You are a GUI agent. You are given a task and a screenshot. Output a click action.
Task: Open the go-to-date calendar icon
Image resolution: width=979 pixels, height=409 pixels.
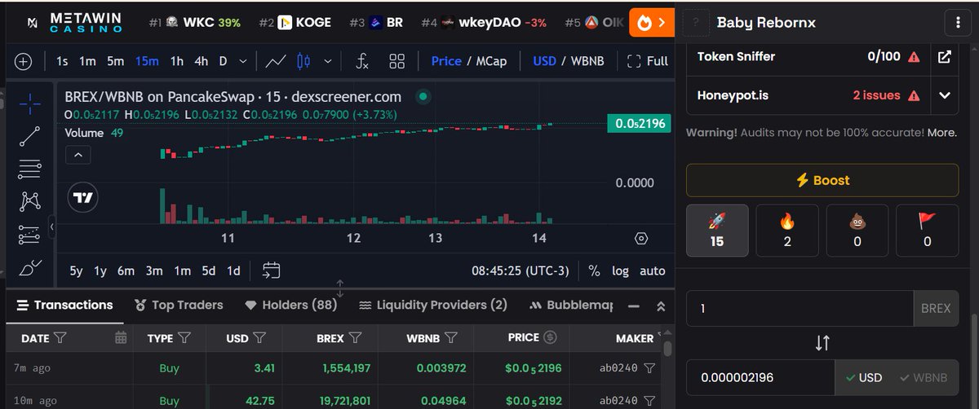(x=272, y=270)
